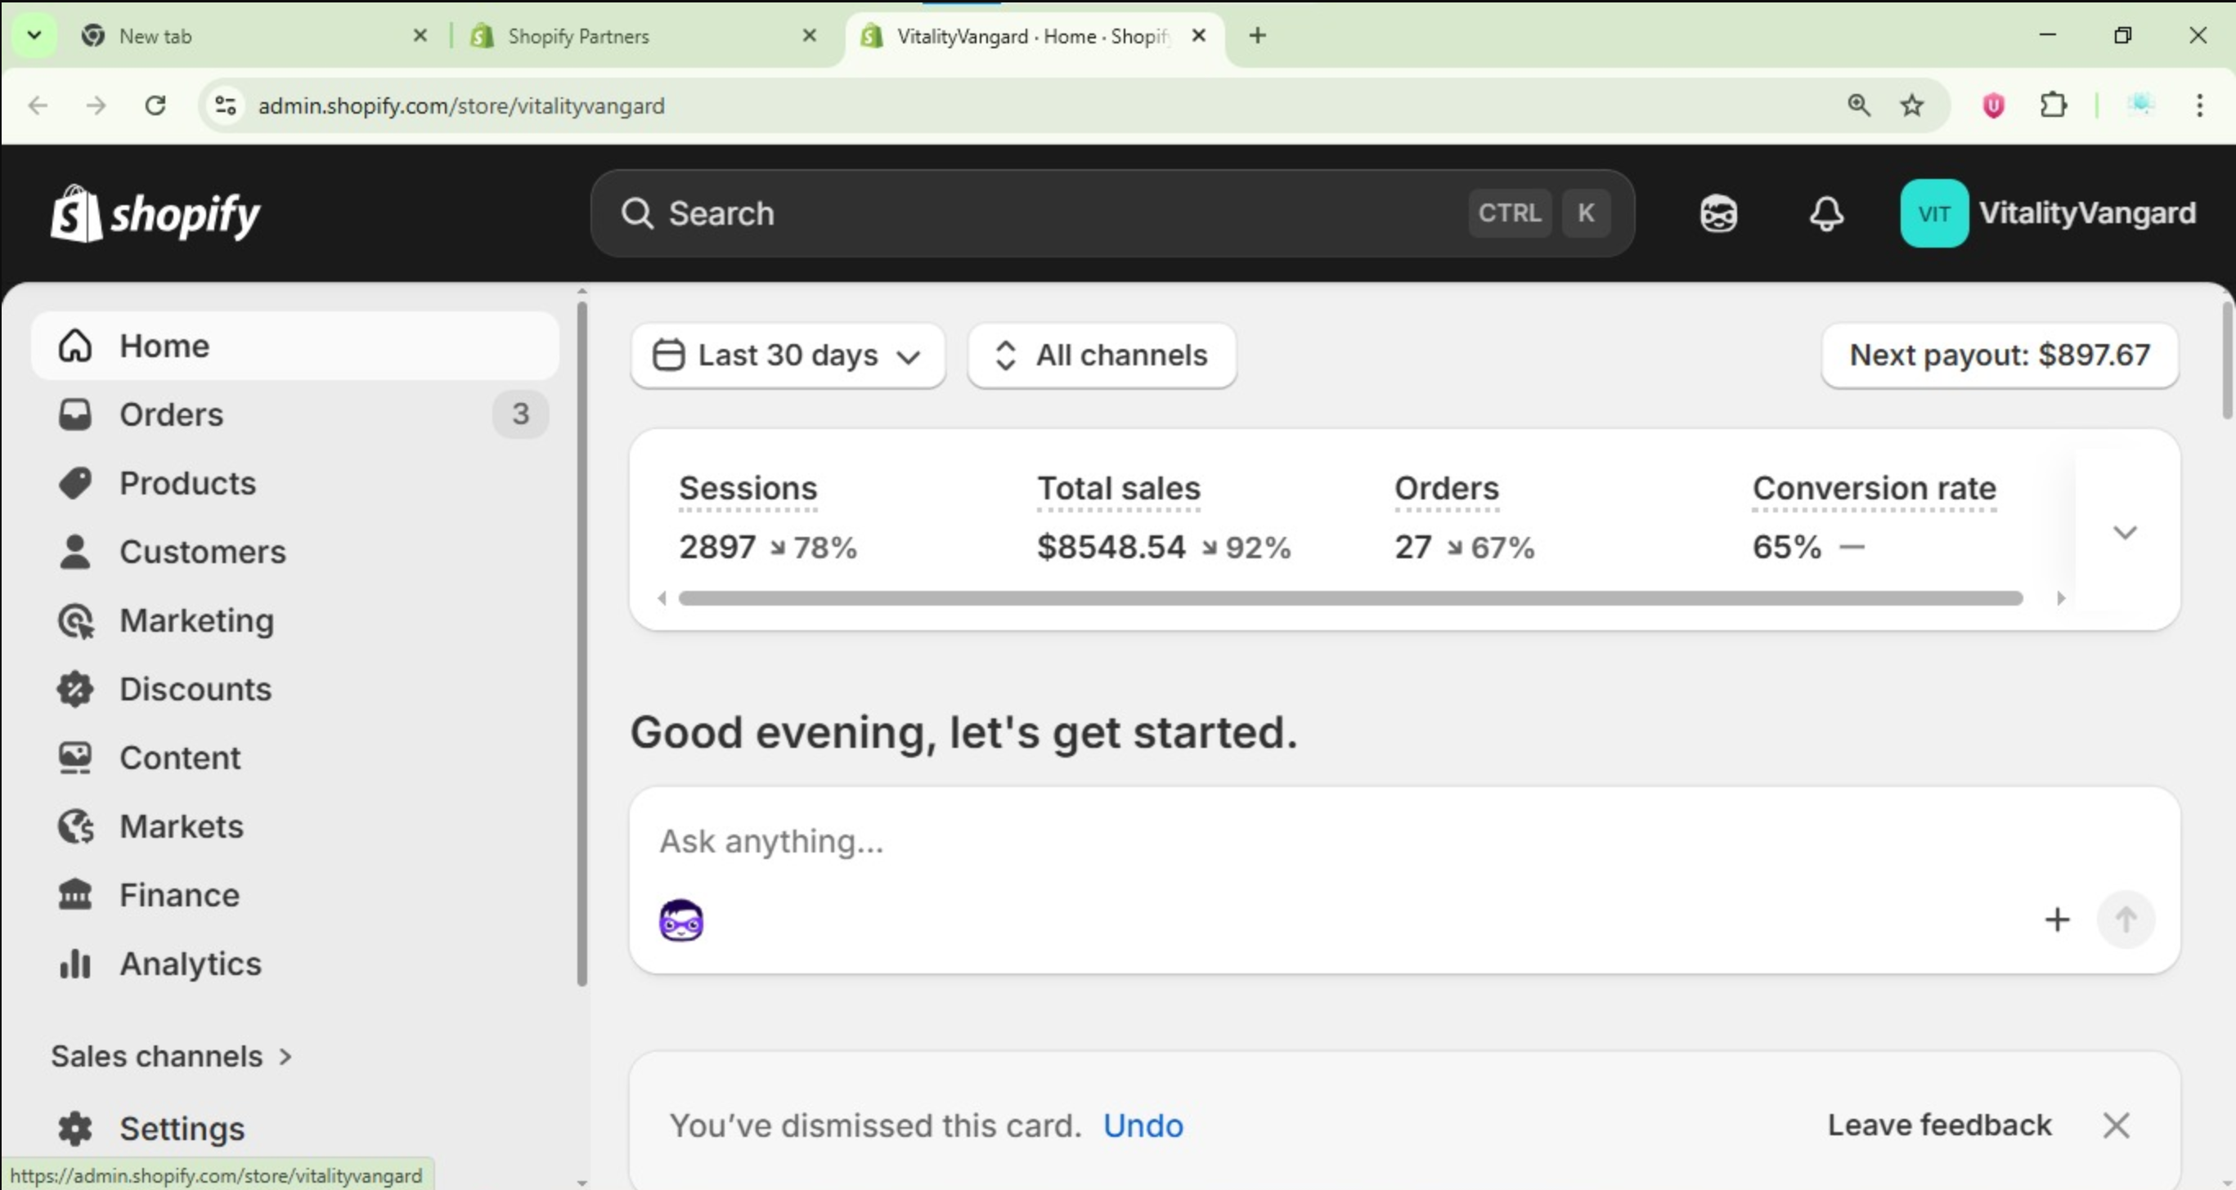Click the browser address bar URL
Screen dimensions: 2236x1190
point(461,105)
